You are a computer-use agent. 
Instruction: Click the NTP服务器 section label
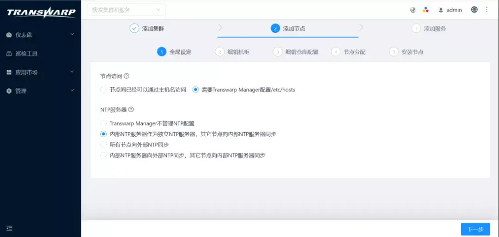(x=113, y=109)
